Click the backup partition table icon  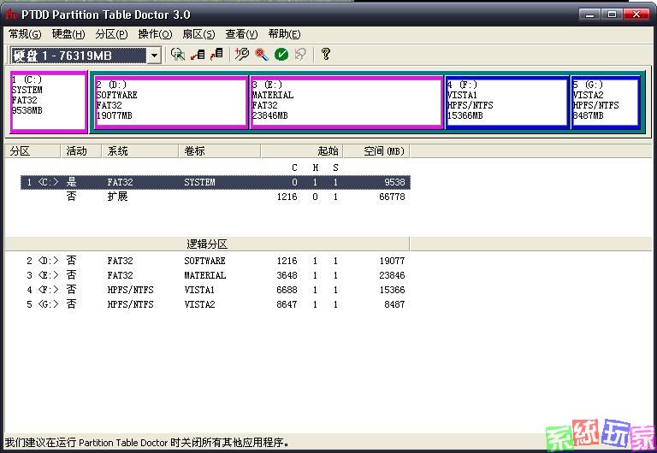pyautogui.click(x=198, y=55)
